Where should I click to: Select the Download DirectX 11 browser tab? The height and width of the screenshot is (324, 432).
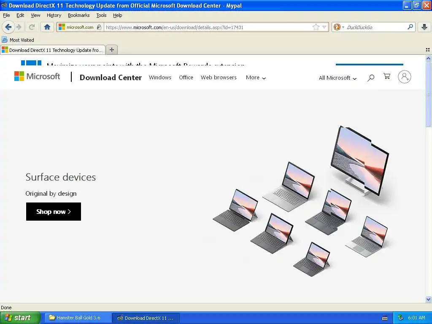(x=53, y=50)
